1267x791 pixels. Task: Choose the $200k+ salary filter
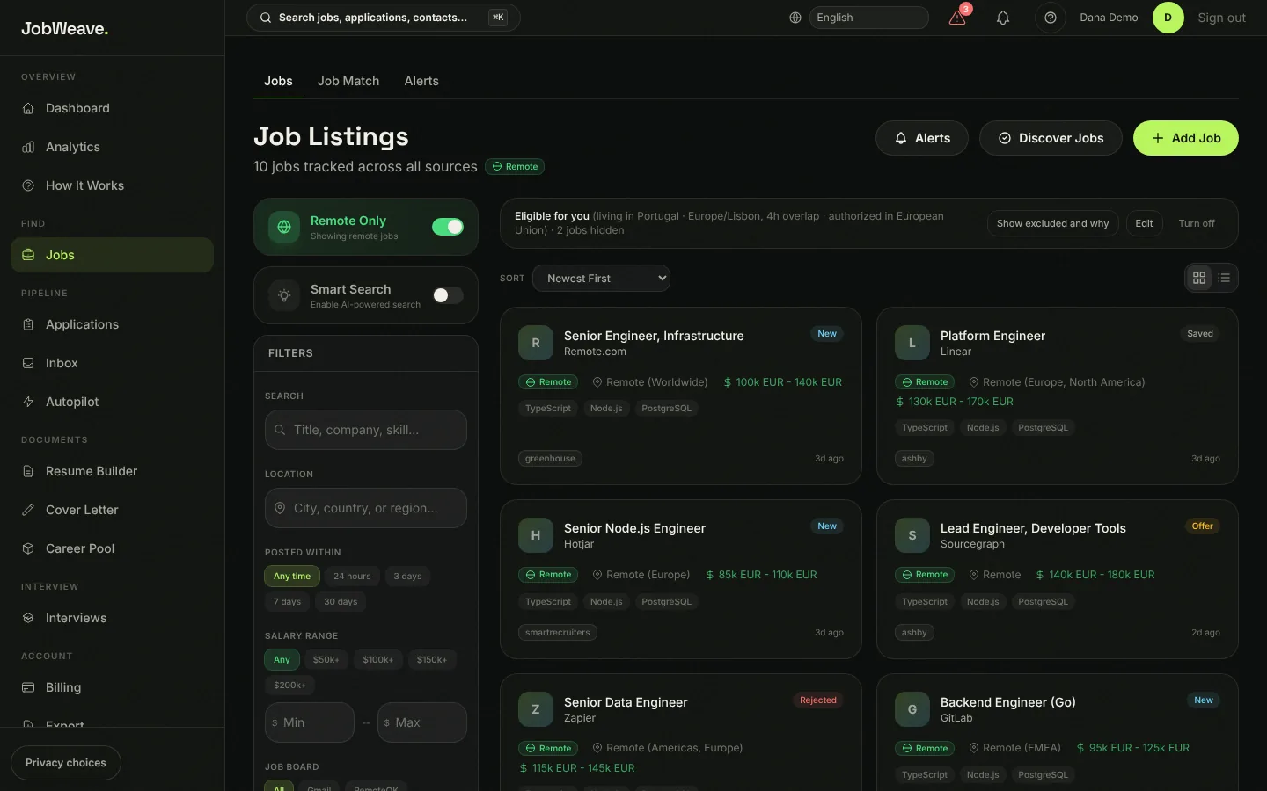[289, 686]
